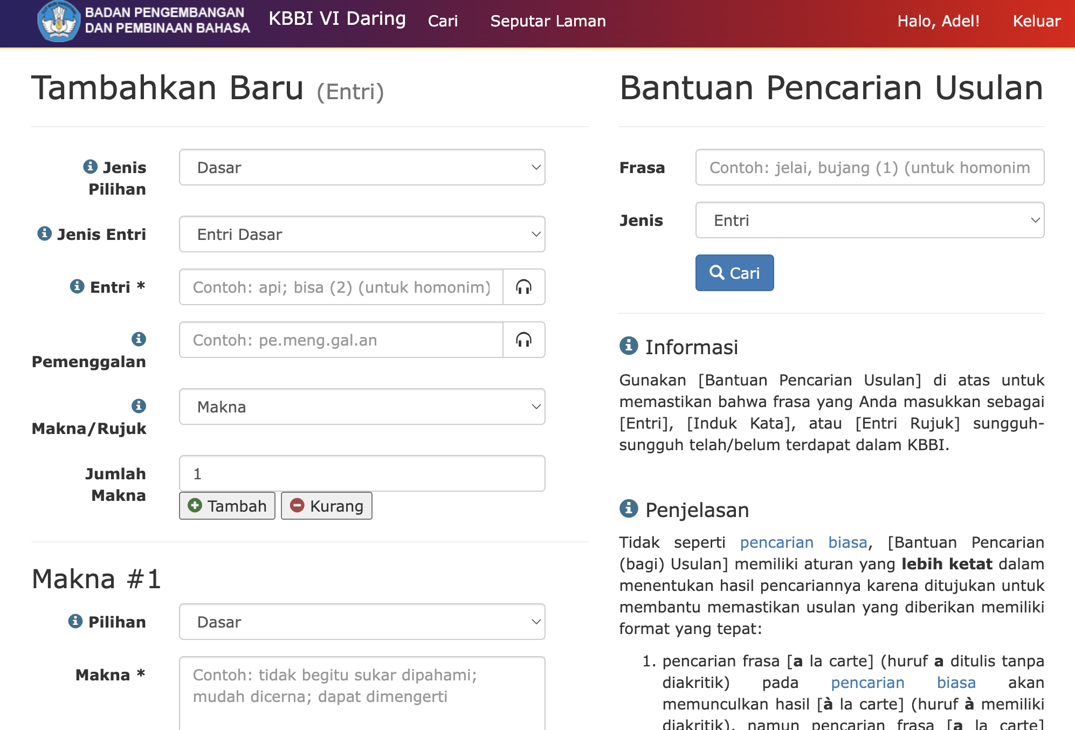Image resolution: width=1075 pixels, height=730 pixels.
Task: Click the plus icon on the Tambah button
Action: 195,506
